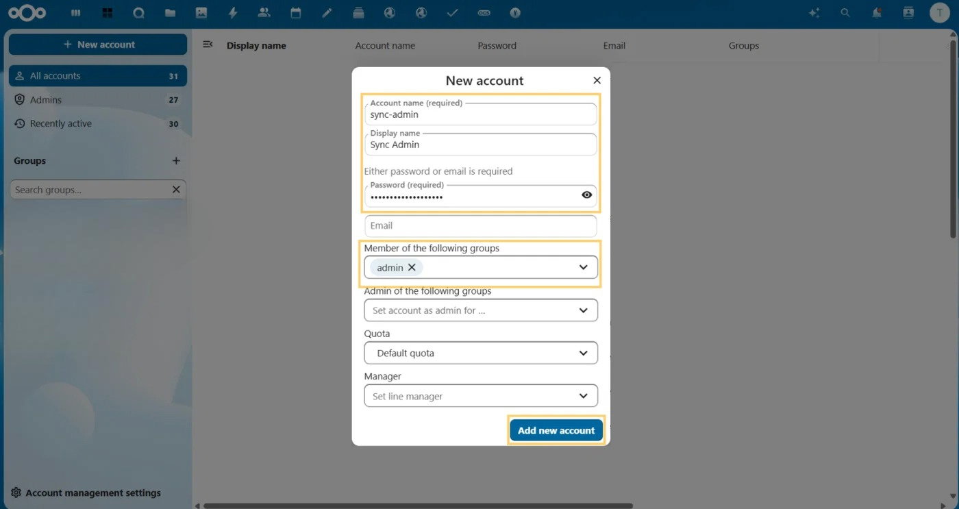The image size is (959, 509).
Task: Expand the Member of the following groups dropdown
Action: point(583,267)
